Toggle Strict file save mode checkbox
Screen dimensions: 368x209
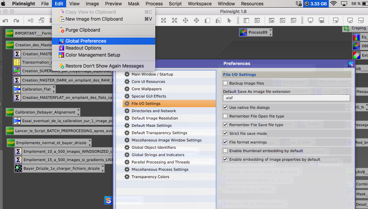tap(225, 133)
